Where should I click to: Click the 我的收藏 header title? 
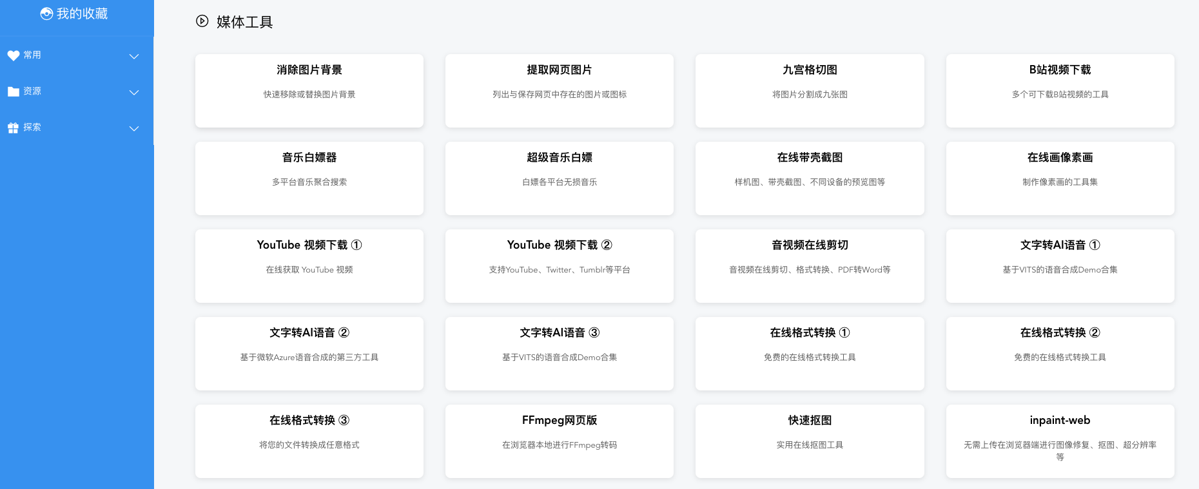[x=82, y=14]
